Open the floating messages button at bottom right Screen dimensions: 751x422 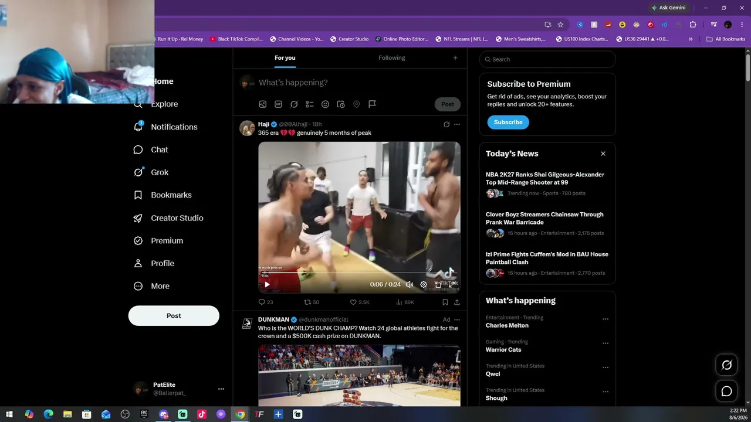tap(726, 391)
